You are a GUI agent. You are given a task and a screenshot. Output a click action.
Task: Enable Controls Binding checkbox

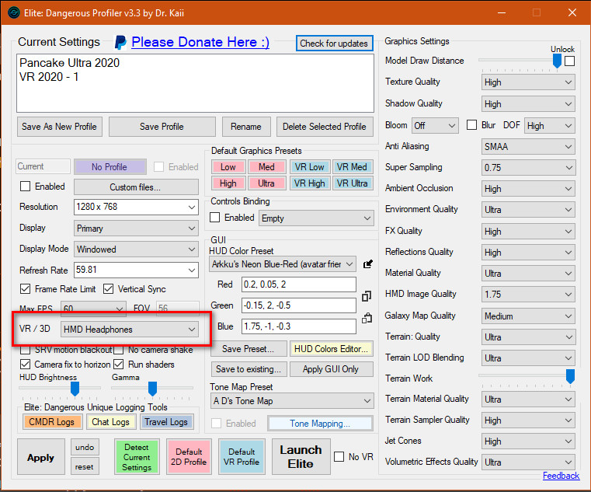[214, 218]
